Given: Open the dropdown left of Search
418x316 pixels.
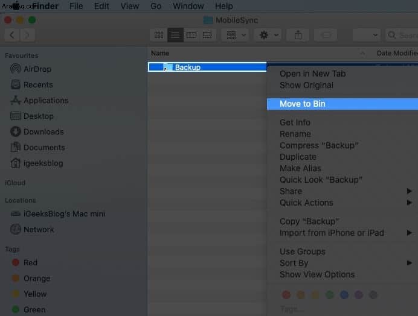Looking at the screenshot, I should click(367, 35).
